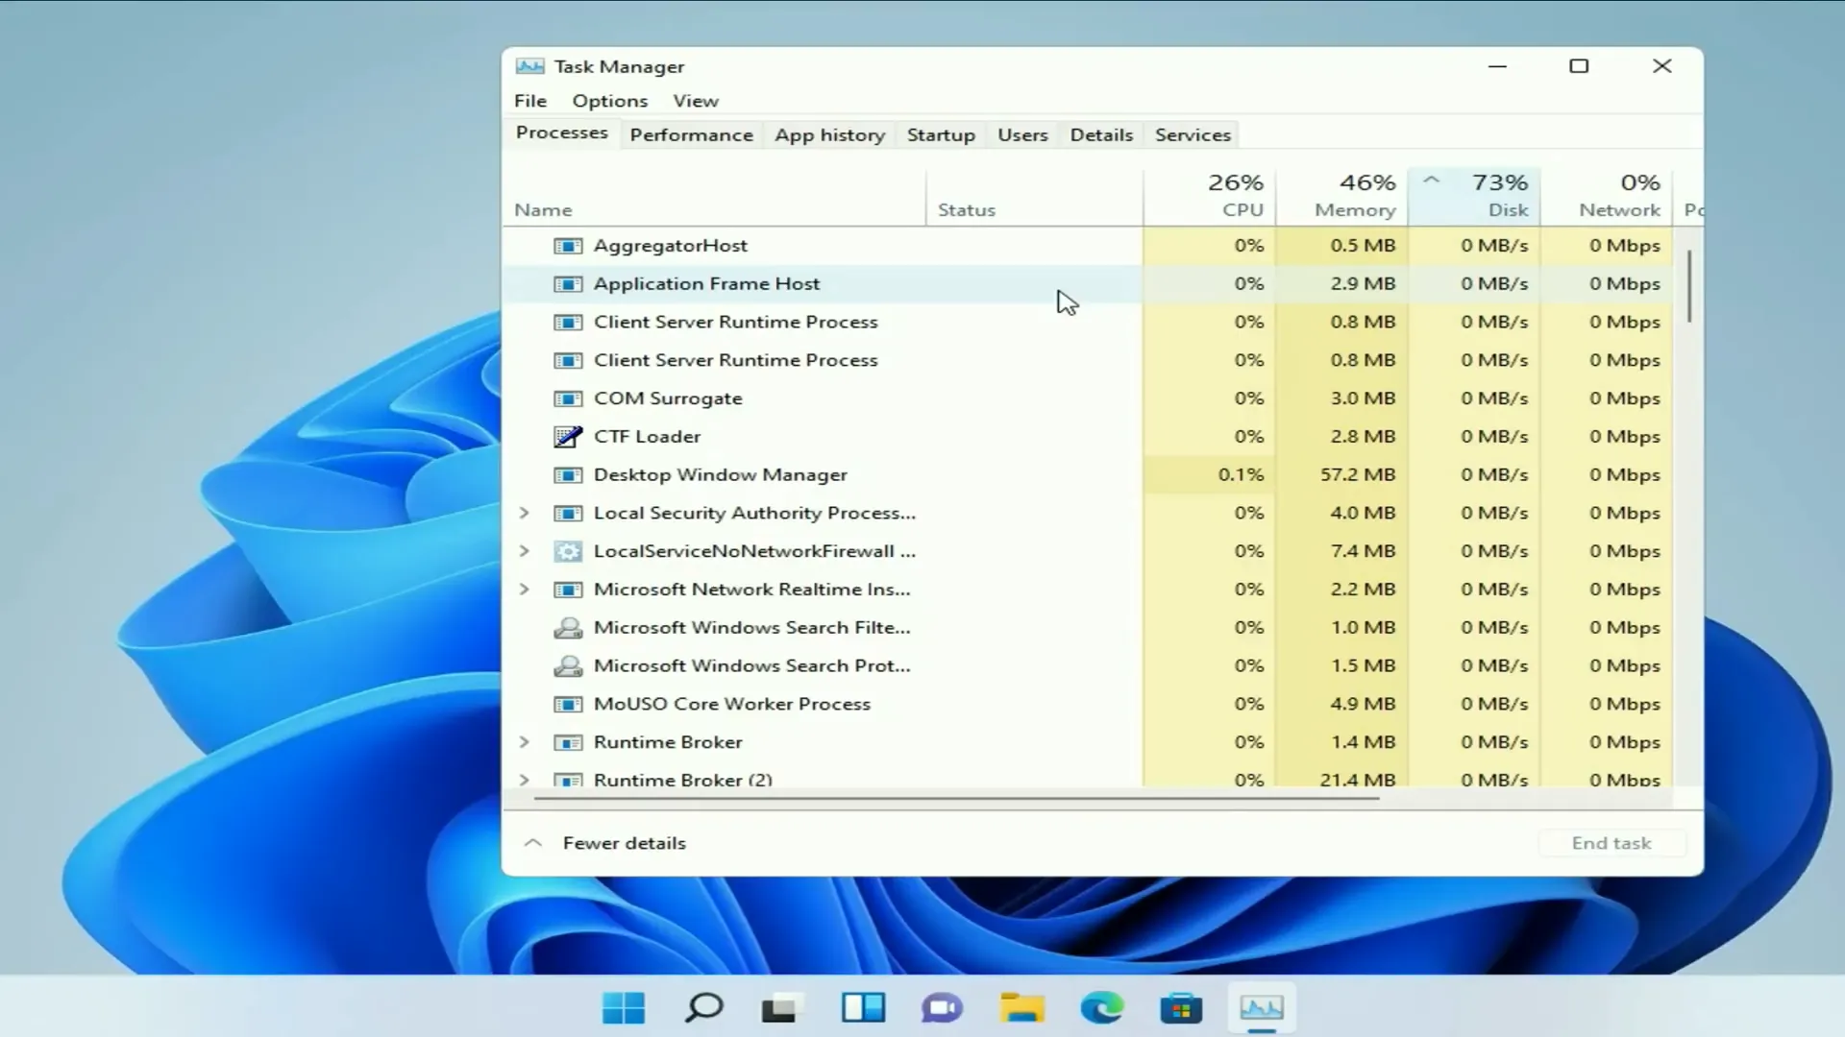
Task: Sort by the Status column header
Action: (x=1035, y=197)
